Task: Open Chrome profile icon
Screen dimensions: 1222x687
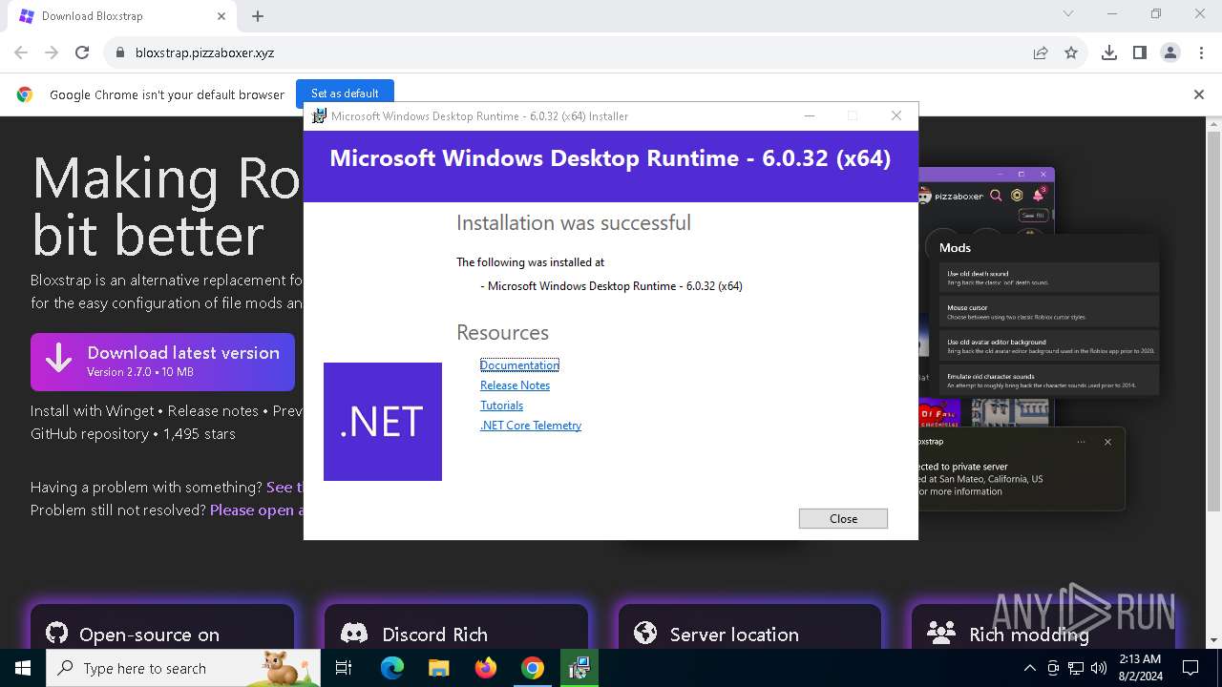Action: click(x=1170, y=52)
